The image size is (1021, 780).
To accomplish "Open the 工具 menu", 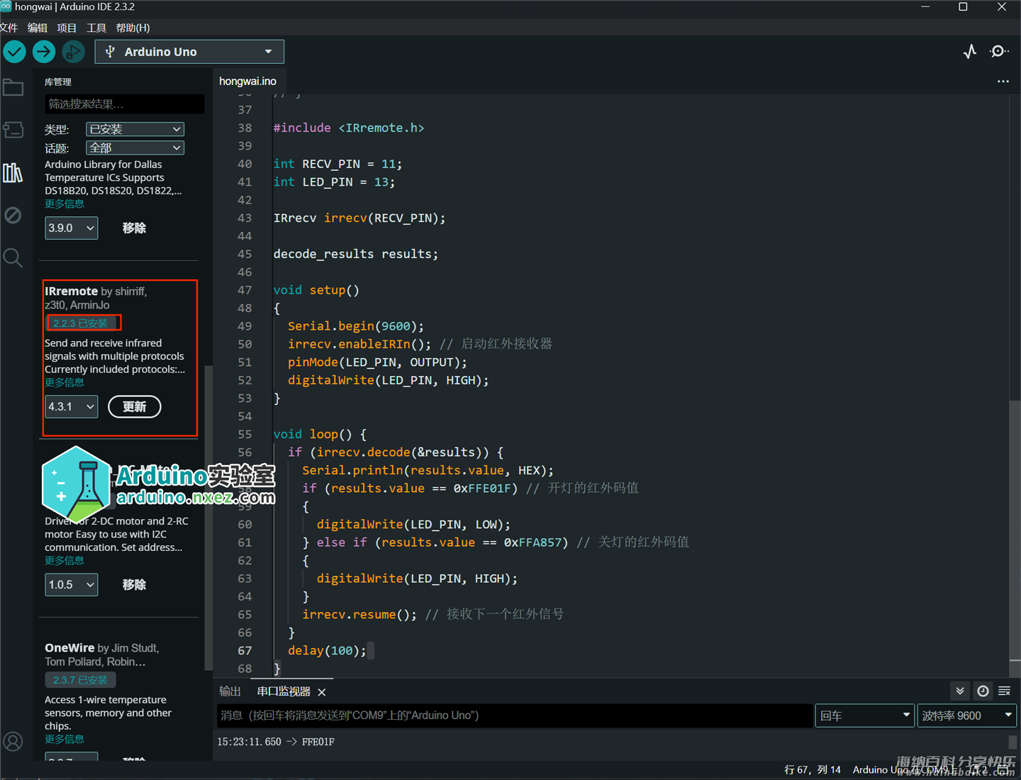I will (x=96, y=28).
